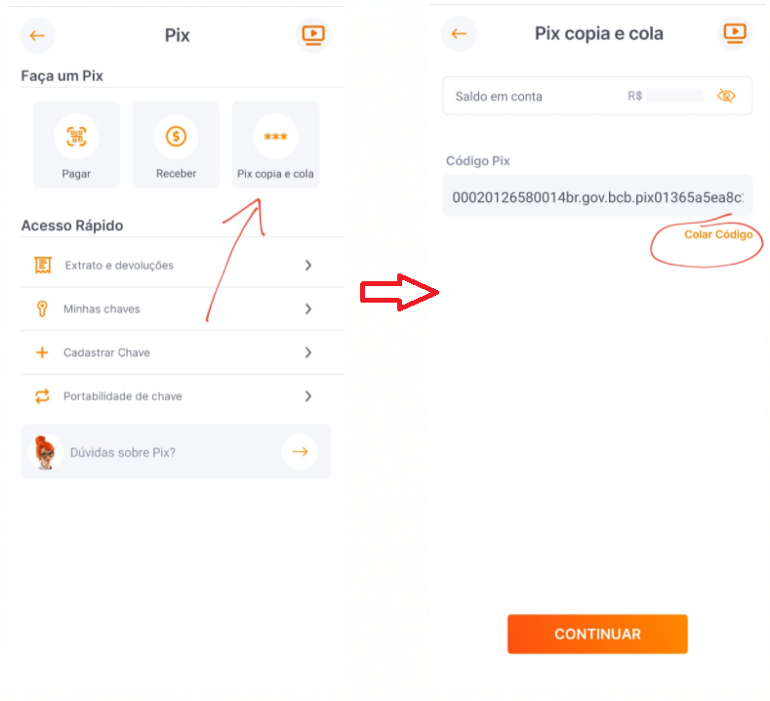Click the Minhas chaves key icon
This screenshot has height=701, width=770.
tap(42, 309)
